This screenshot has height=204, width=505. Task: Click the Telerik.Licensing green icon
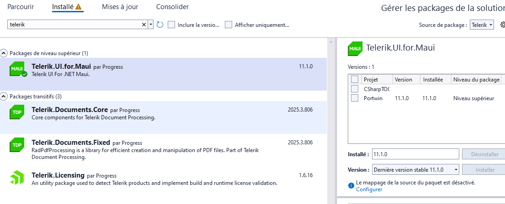point(17,178)
